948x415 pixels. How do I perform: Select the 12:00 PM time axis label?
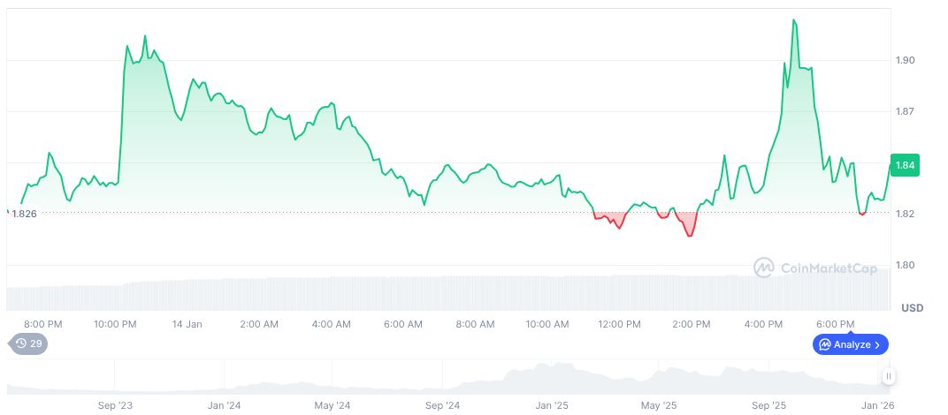619,324
